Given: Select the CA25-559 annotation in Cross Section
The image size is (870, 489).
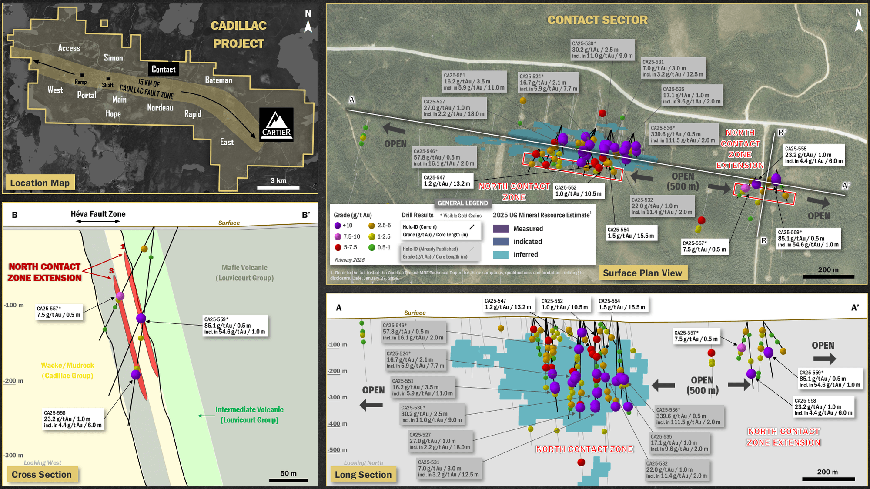Looking at the screenshot, I should (x=235, y=325).
